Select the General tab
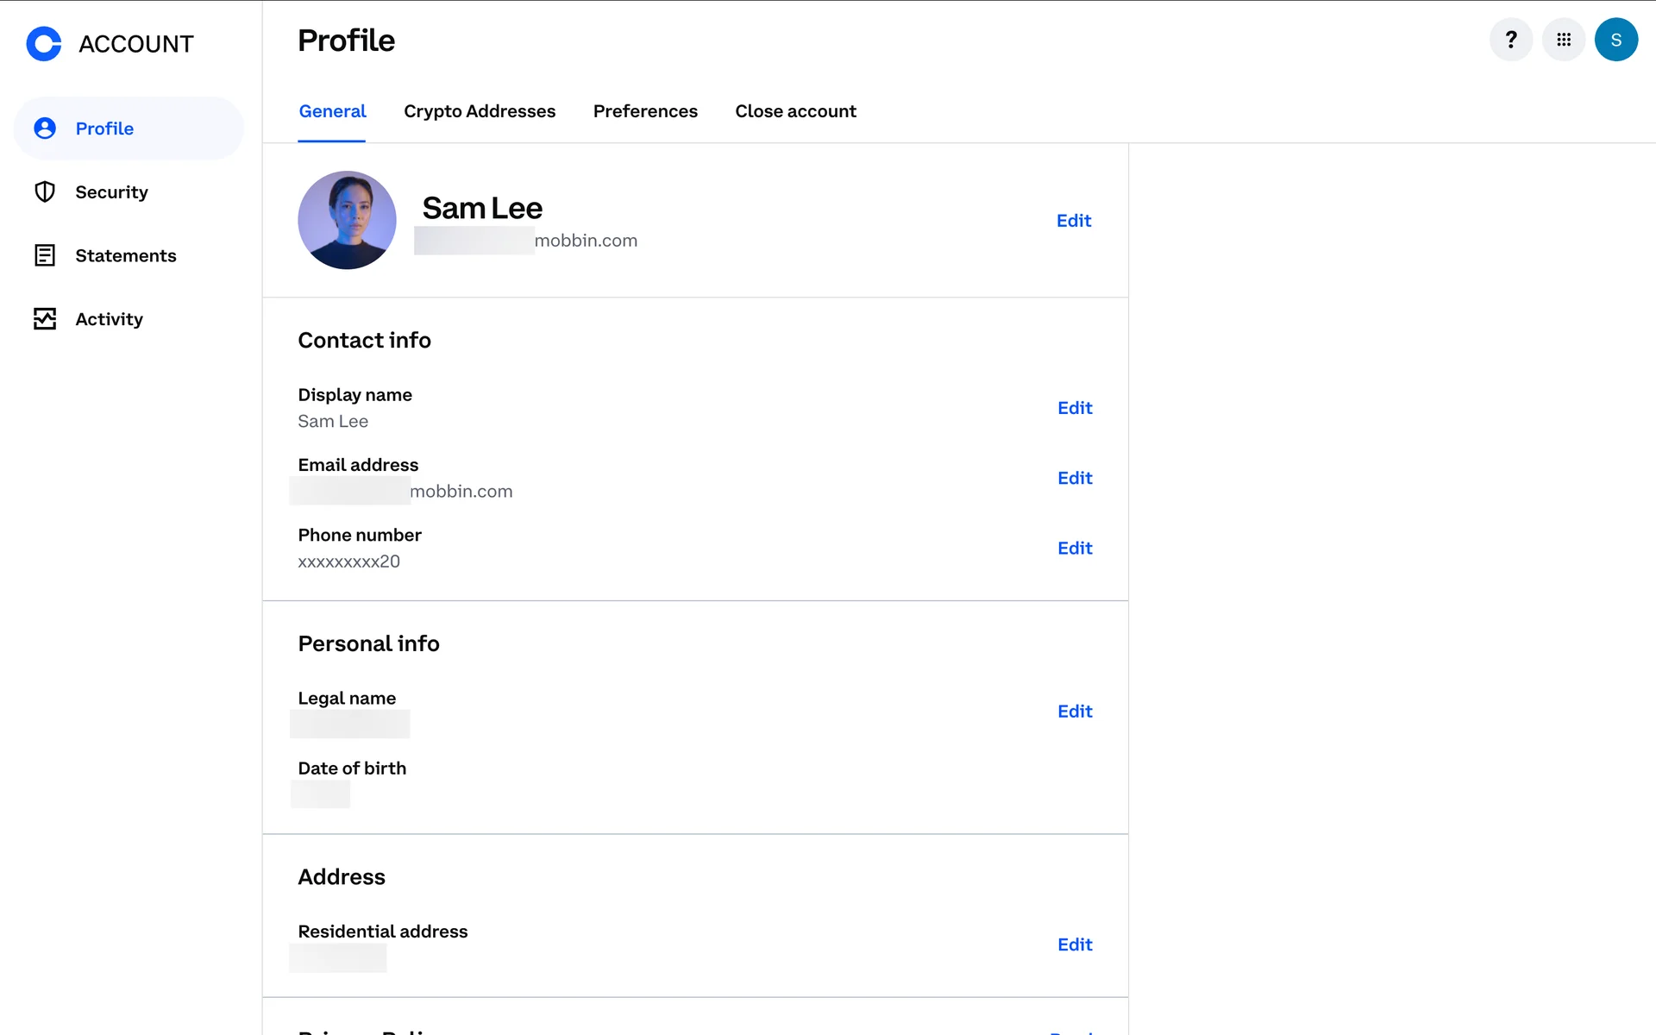 332,111
